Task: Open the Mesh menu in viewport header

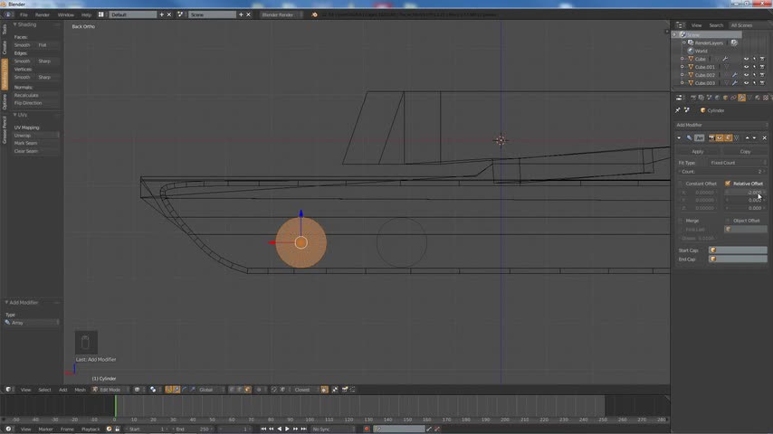Action: click(80, 390)
